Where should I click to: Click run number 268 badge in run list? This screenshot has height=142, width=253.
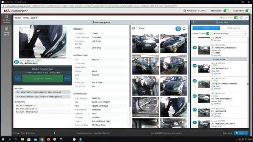point(195,110)
